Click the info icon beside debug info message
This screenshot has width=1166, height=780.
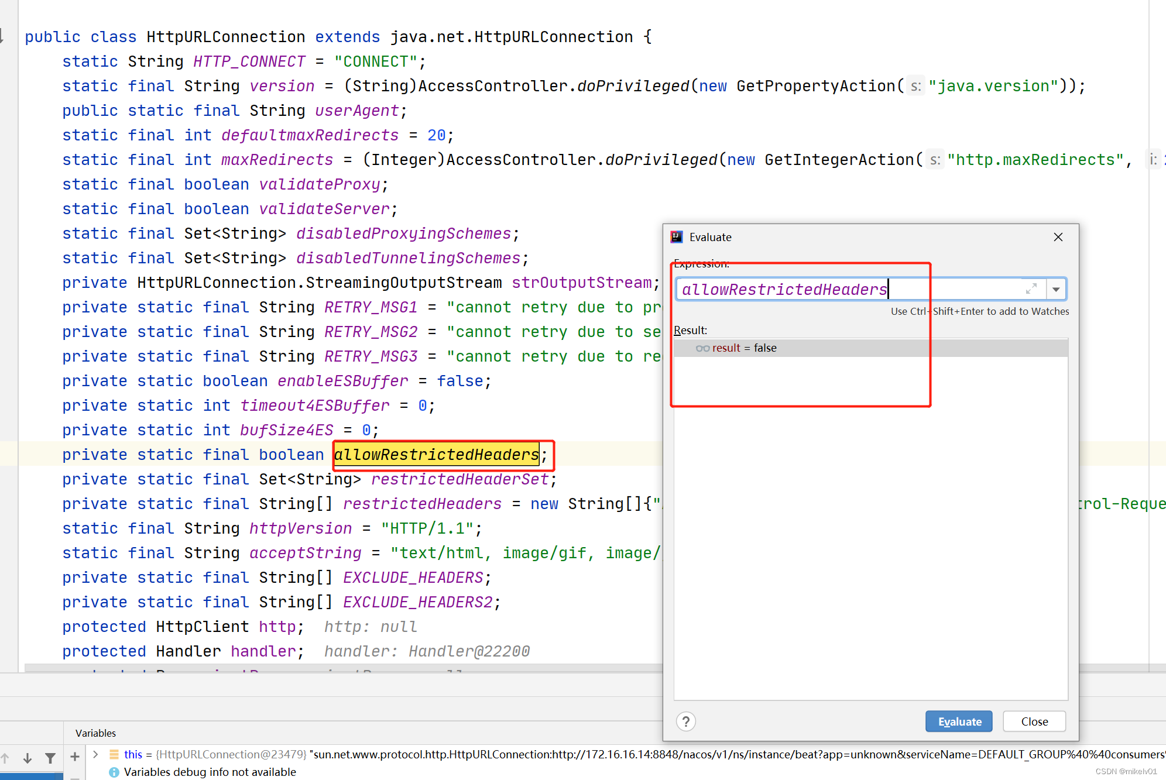[x=114, y=772]
